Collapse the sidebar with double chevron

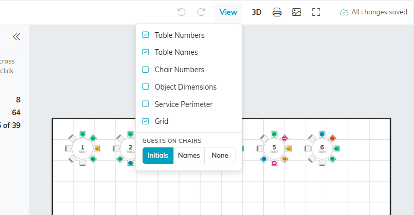16,37
